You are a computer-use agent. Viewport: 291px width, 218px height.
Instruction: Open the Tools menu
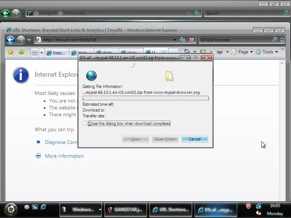tap(267, 52)
